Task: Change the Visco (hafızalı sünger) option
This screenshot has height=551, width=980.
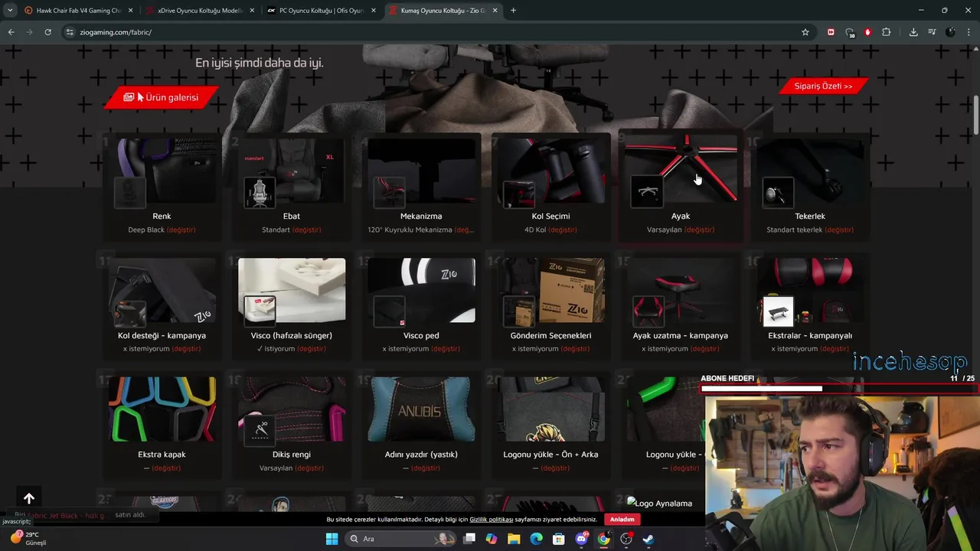Action: [x=311, y=348]
